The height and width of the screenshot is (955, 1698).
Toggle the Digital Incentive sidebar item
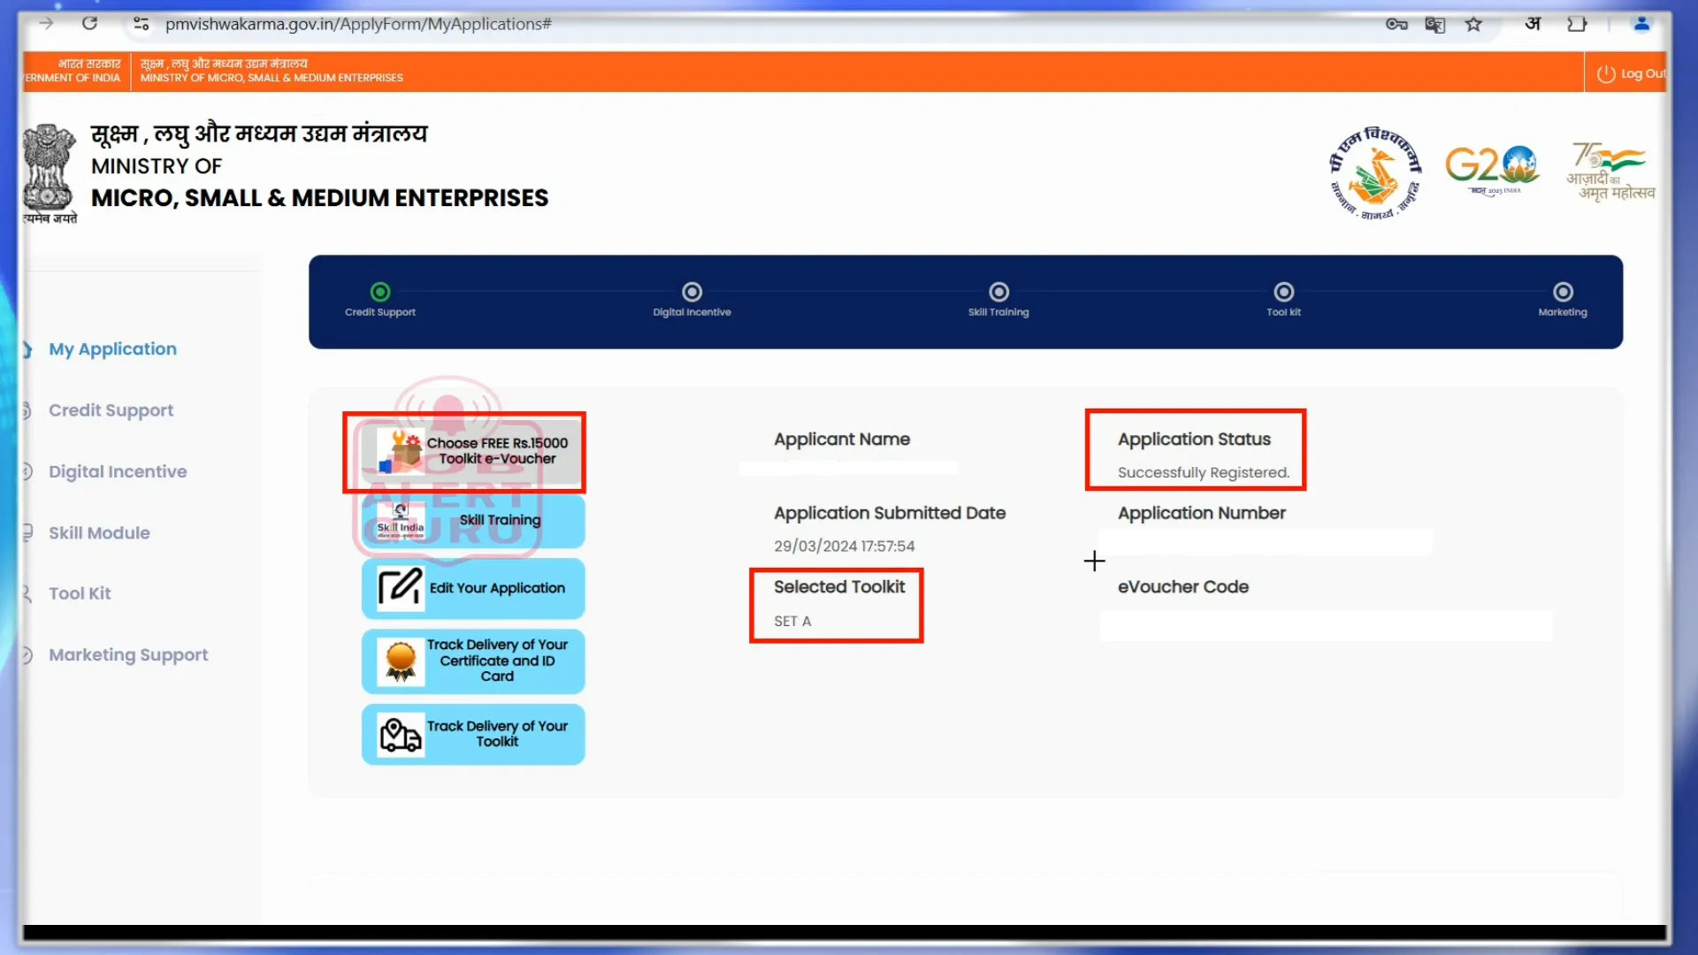[117, 471]
